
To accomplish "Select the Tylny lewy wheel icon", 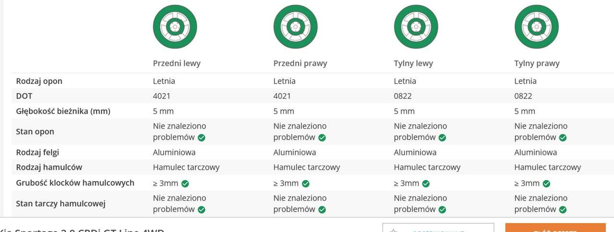I will [x=416, y=27].
